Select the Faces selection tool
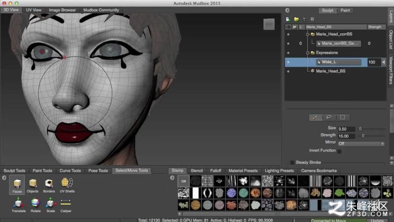 point(17,185)
